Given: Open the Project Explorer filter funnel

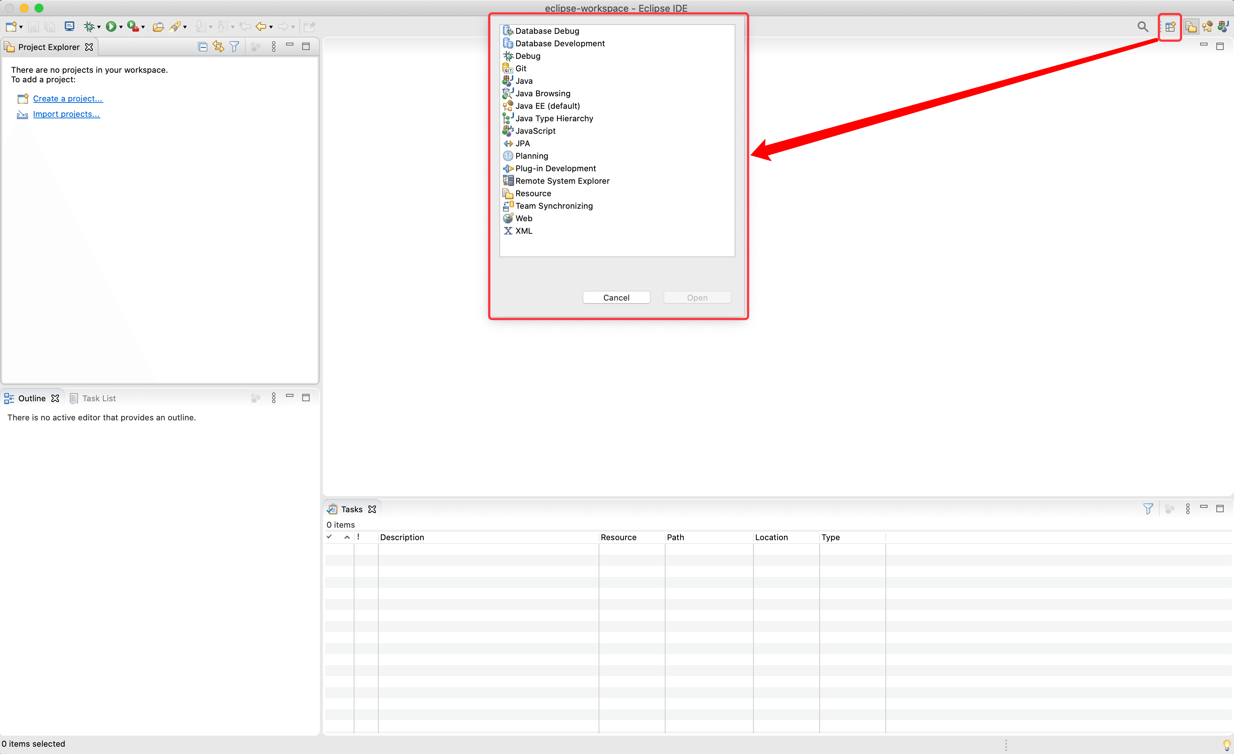Looking at the screenshot, I should click(x=234, y=47).
